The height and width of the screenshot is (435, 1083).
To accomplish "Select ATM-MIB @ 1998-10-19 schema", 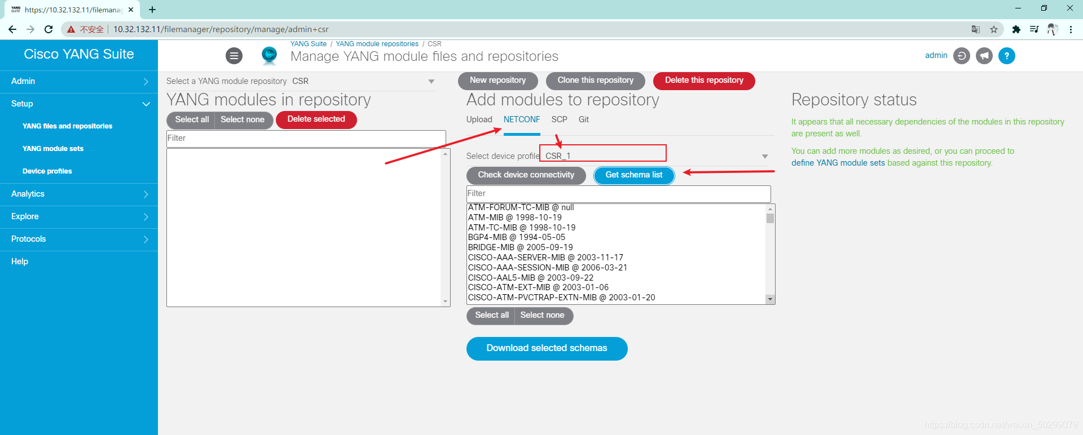I will [515, 217].
